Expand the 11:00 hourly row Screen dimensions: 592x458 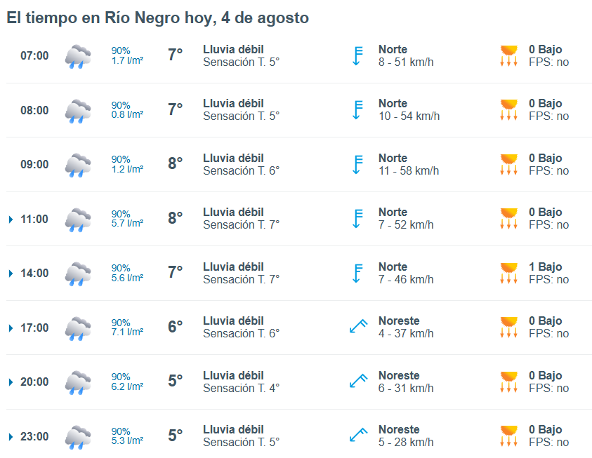coord(11,220)
